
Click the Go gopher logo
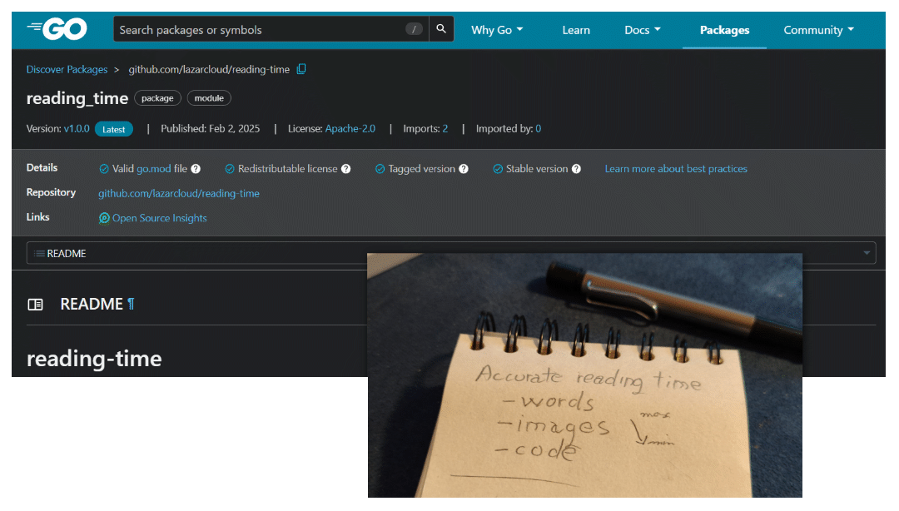(57, 28)
